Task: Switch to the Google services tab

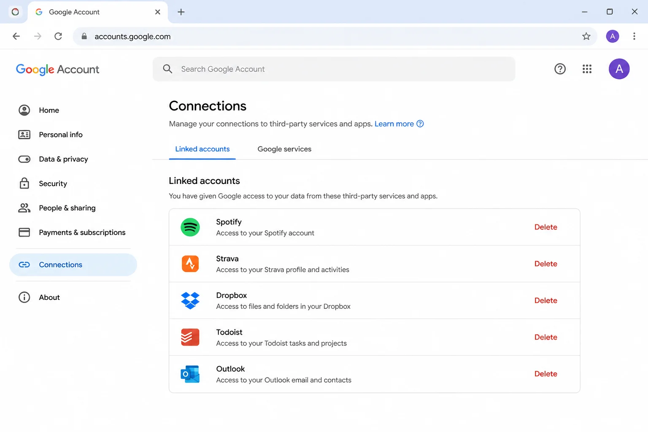Action: [x=284, y=149]
